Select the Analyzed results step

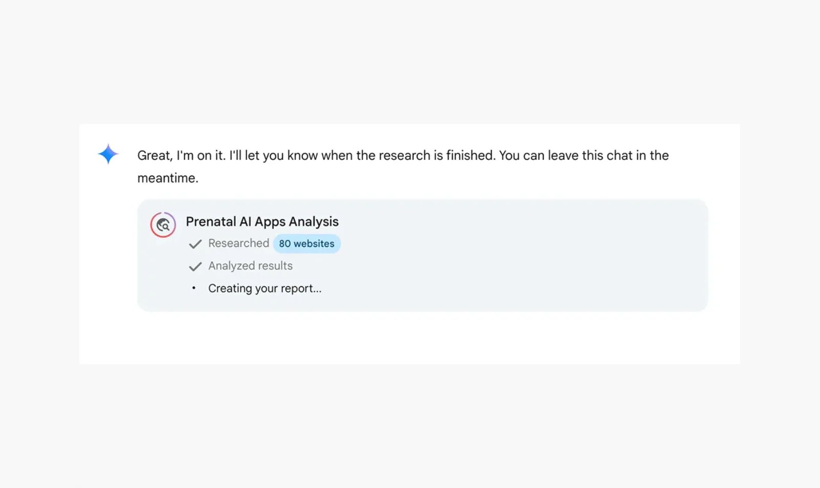(x=250, y=266)
